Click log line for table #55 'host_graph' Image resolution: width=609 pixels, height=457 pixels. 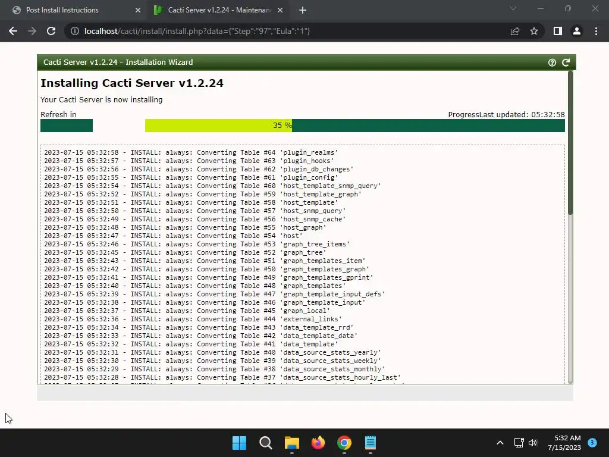[185, 228]
